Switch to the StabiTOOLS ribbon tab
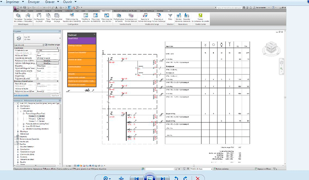Viewport: 309px width, 180px height. pyautogui.click(x=106, y=11)
